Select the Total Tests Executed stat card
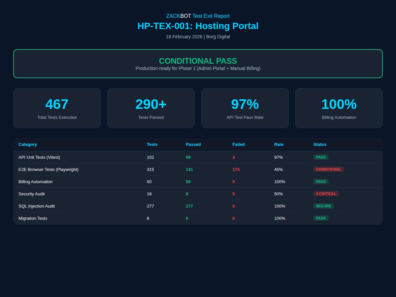This screenshot has height=297, width=396. 56,108
